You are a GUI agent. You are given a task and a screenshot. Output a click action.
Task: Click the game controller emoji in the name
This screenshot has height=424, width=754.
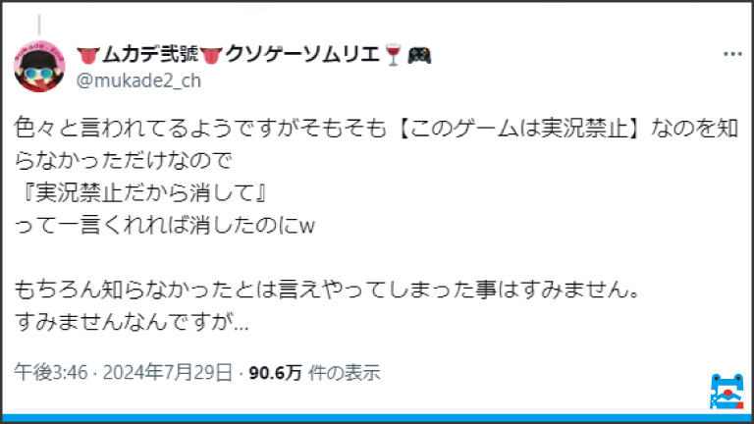click(x=419, y=55)
